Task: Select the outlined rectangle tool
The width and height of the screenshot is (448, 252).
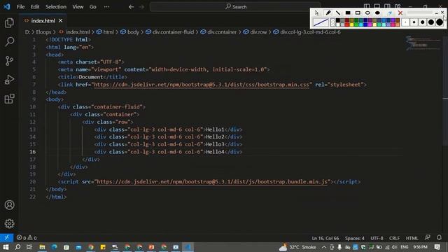Action: (x=358, y=13)
